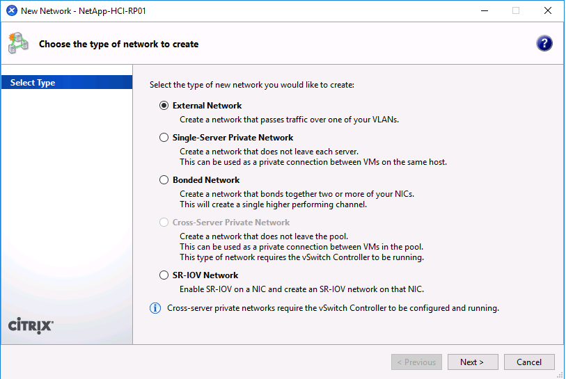Pick the SR-IOV Network radio button
This screenshot has width=566, height=379.
164,275
